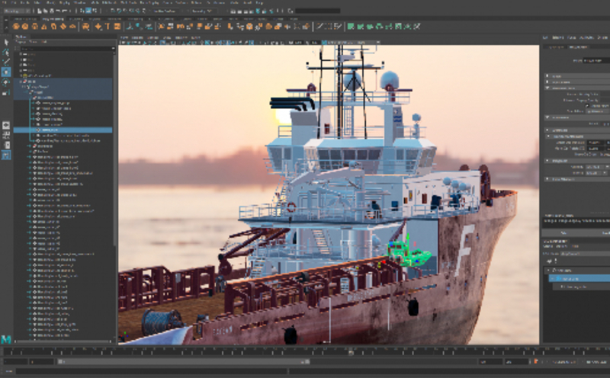
Task: Enable select by component type mode
Action: coord(94,11)
